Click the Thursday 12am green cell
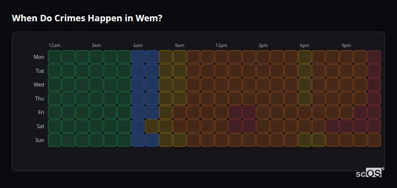The image size is (397, 188). [x=55, y=98]
